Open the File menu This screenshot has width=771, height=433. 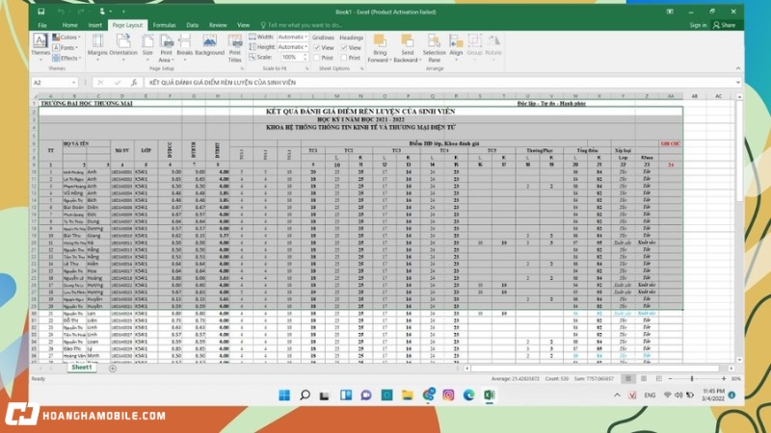(x=42, y=25)
